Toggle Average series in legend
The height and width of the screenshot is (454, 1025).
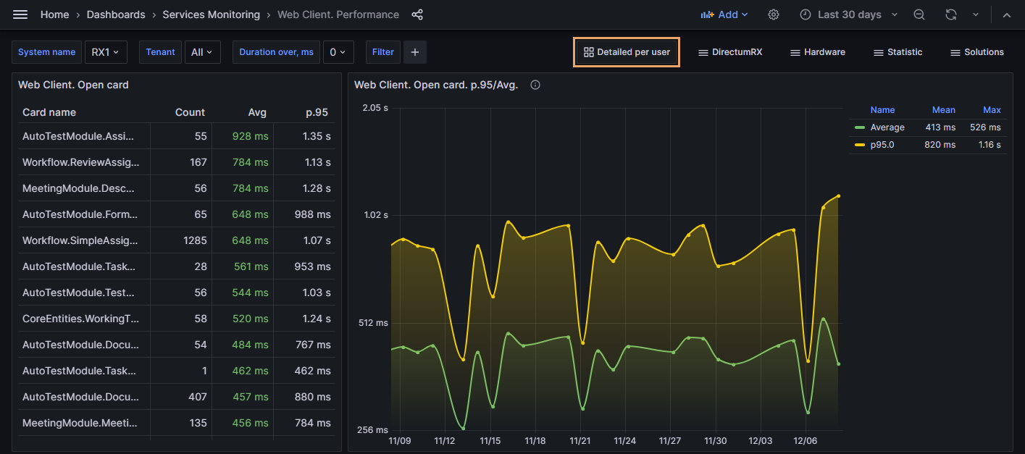click(887, 127)
